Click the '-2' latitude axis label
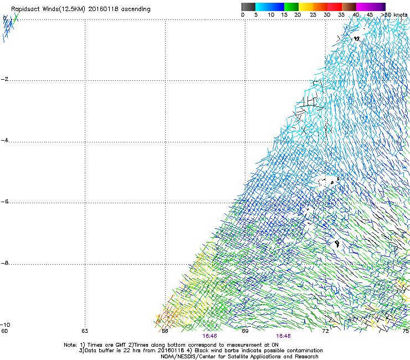The width and height of the screenshot is (410, 360). click(x=4, y=79)
